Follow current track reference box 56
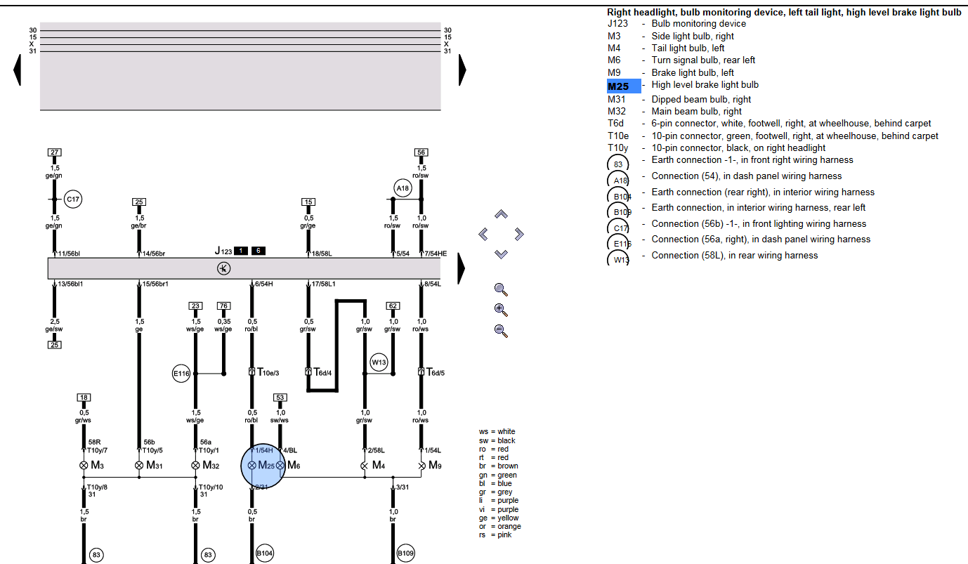Image resolution: width=968 pixels, height=564 pixels. tap(421, 152)
